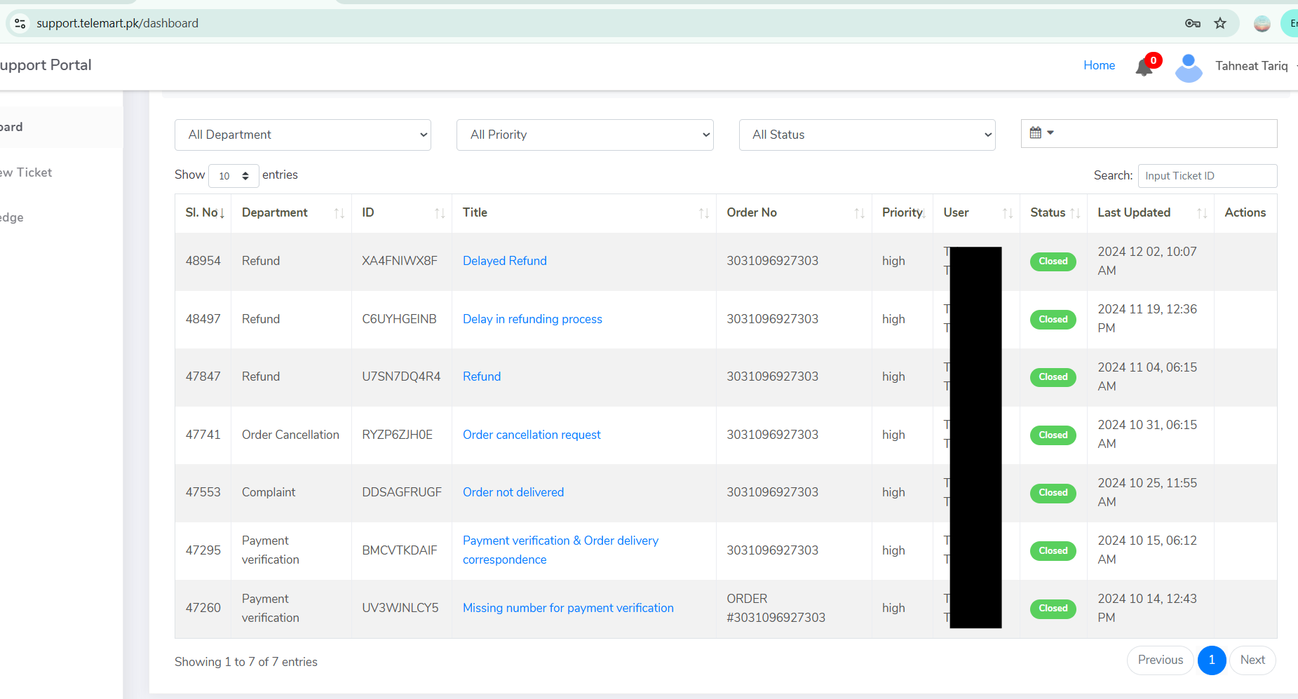Click the site information icon in address bar
The image size is (1298, 699).
[20, 23]
